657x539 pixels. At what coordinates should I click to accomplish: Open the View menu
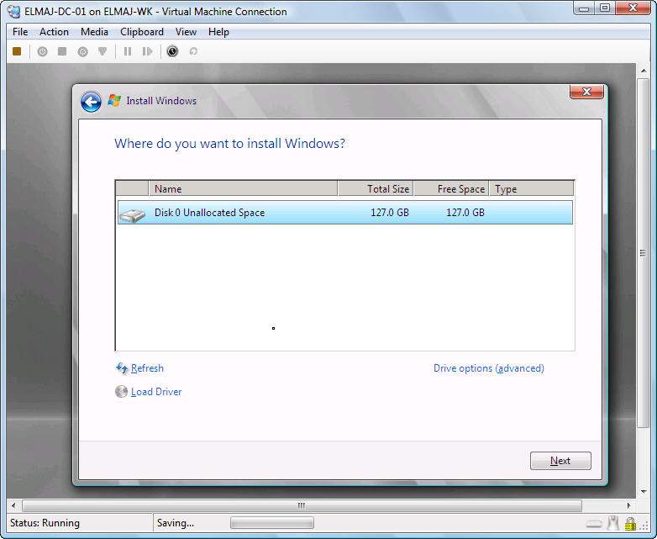(x=186, y=32)
